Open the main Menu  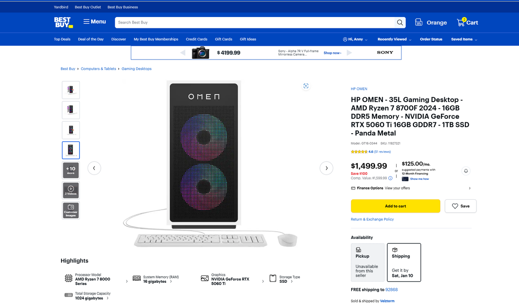click(x=94, y=22)
